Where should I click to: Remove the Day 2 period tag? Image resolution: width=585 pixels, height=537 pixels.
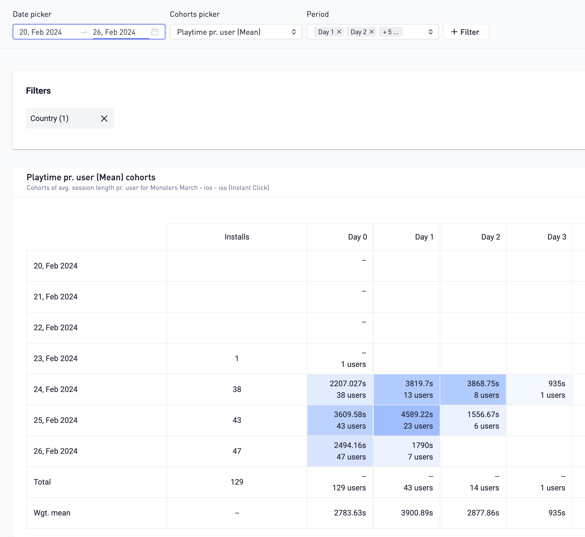pos(371,32)
